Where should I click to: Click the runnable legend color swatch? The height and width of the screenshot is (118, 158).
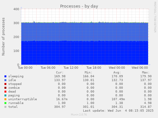pos(5,103)
